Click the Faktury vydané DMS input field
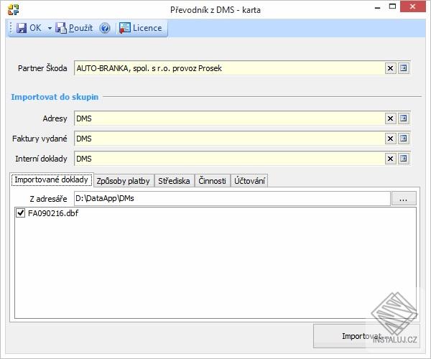 pyautogui.click(x=229, y=139)
